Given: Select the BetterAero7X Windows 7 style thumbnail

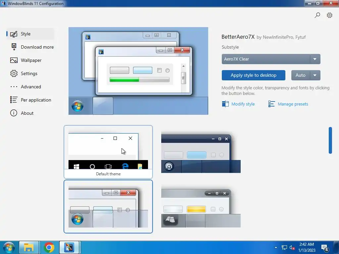Looking at the screenshot, I should (x=108, y=206).
